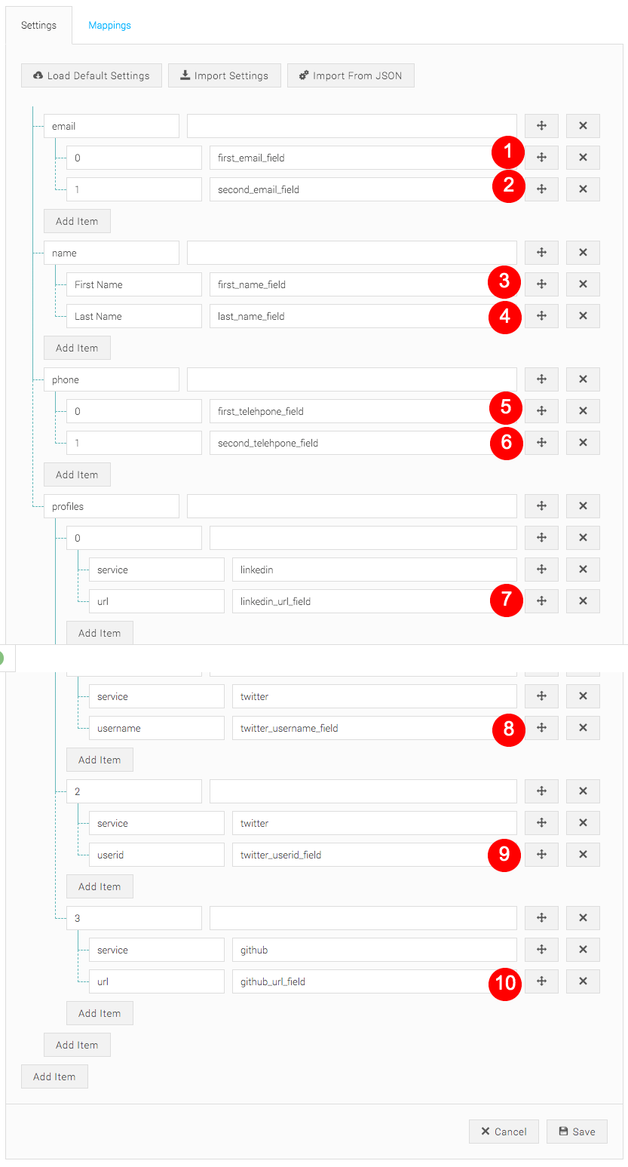The image size is (628, 1167).
Task: Edit the linkedin value input
Action: (x=375, y=570)
